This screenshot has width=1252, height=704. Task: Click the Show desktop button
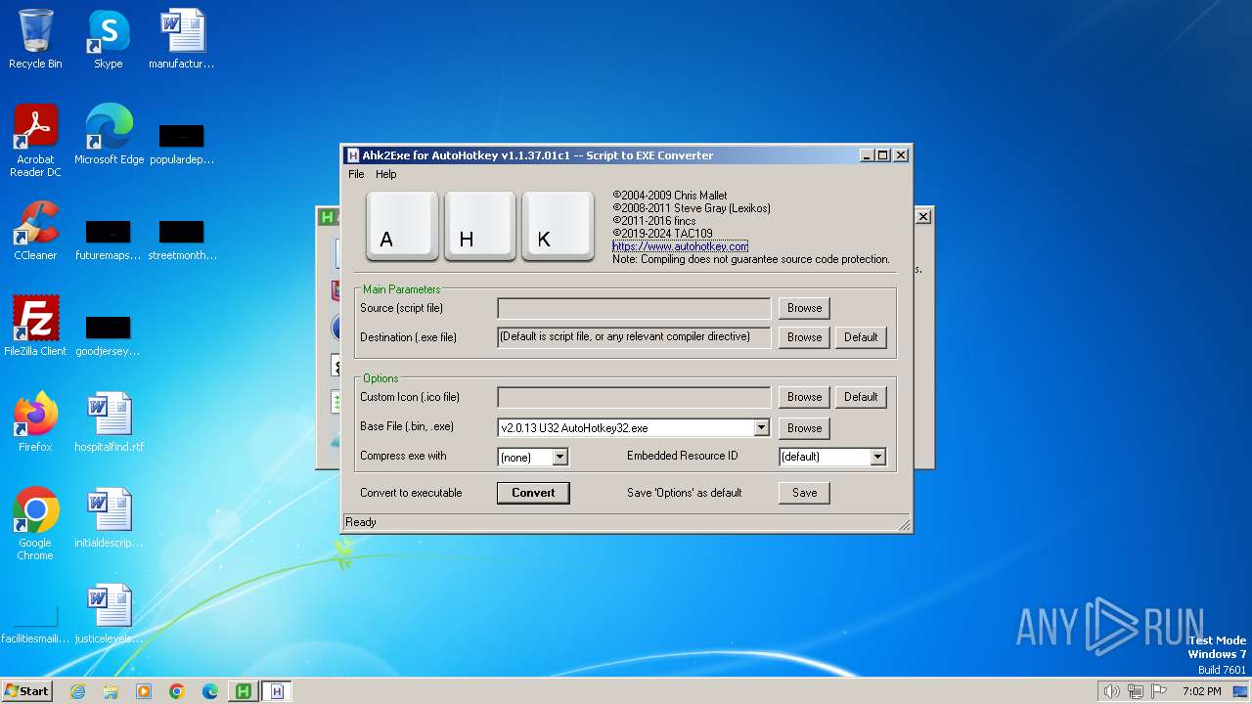(x=1241, y=691)
